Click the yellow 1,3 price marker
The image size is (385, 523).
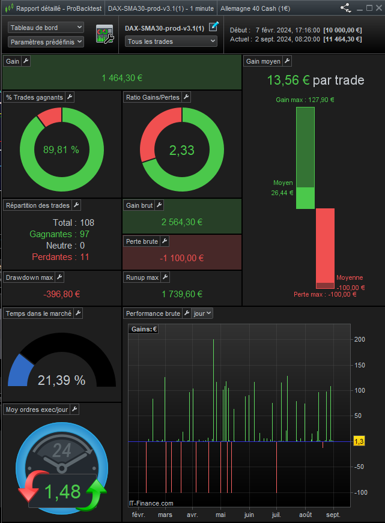[359, 441]
